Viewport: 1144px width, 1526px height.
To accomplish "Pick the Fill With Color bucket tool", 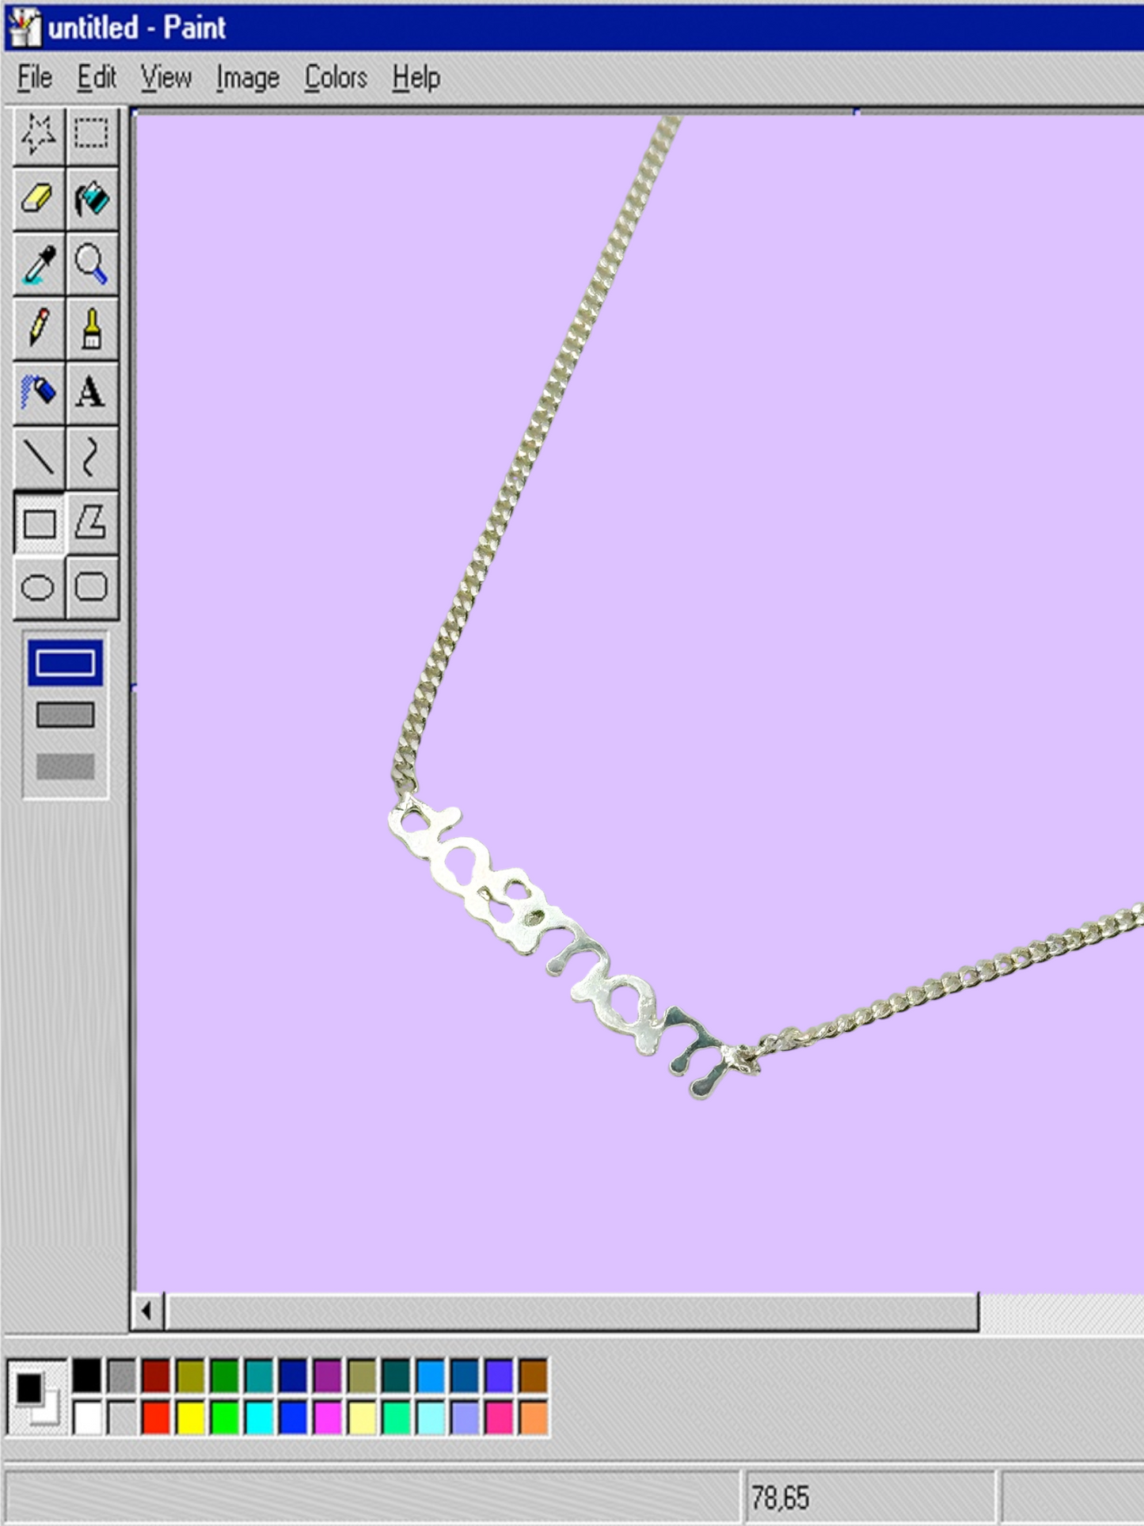I will [92, 199].
